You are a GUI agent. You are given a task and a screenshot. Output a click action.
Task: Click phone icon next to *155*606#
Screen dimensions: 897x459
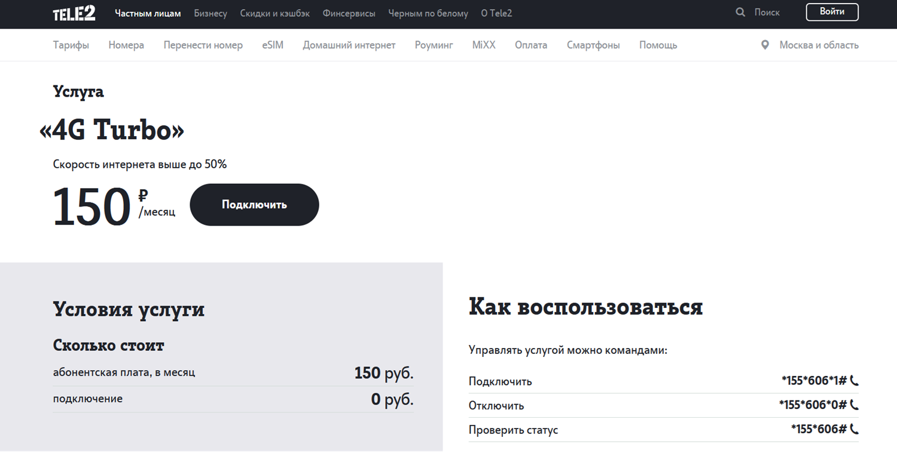pos(854,429)
